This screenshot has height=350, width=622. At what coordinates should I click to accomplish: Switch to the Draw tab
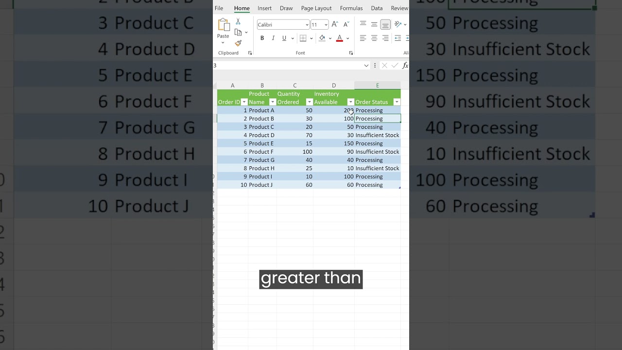(x=286, y=8)
